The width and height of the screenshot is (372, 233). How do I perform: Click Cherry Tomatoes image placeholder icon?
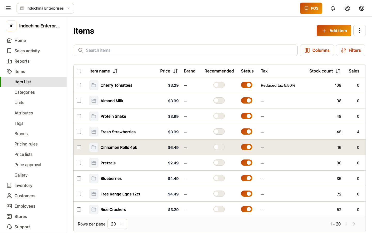pyautogui.click(x=94, y=85)
